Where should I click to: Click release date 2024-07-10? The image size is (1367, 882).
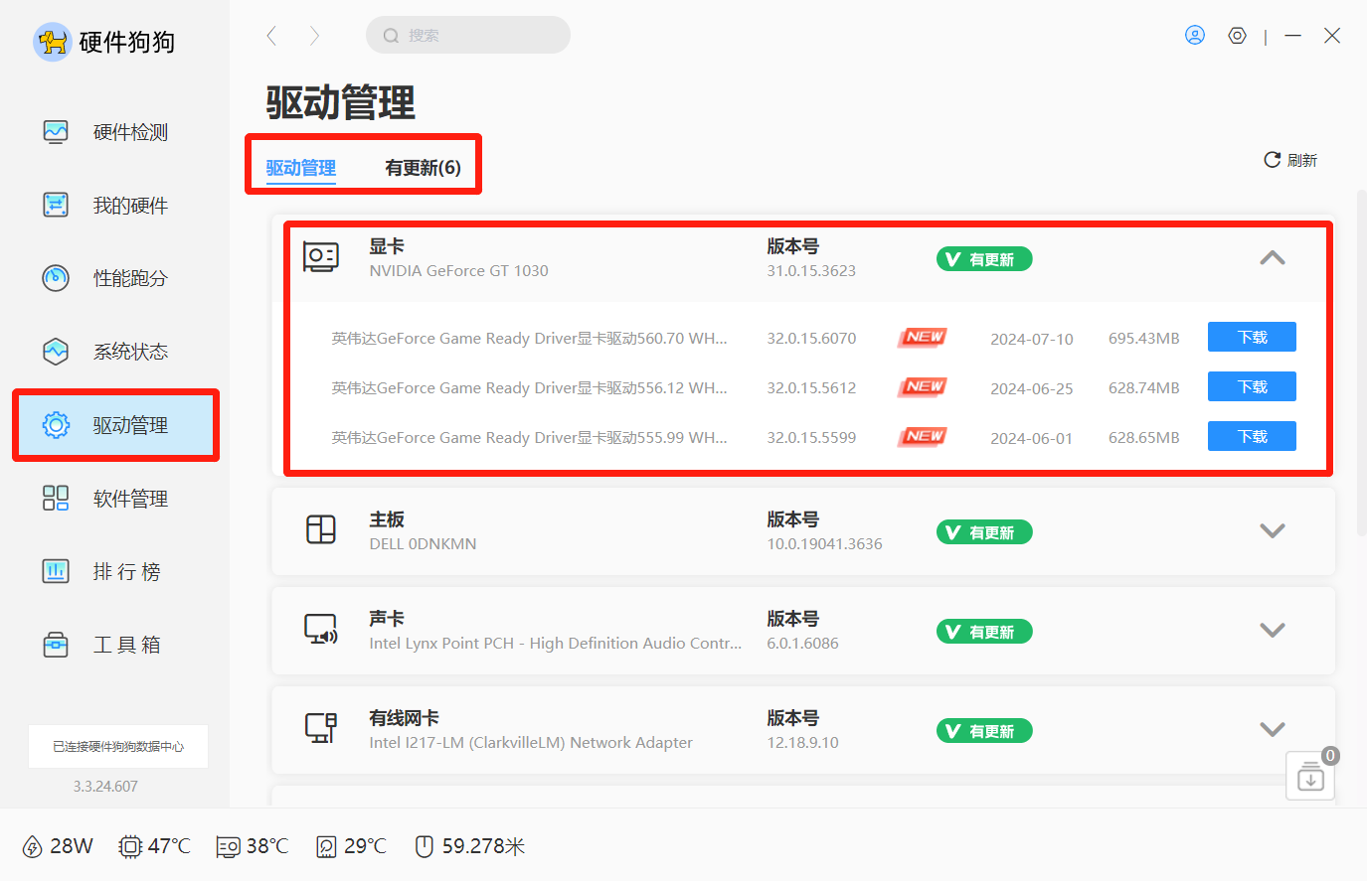click(x=1032, y=339)
